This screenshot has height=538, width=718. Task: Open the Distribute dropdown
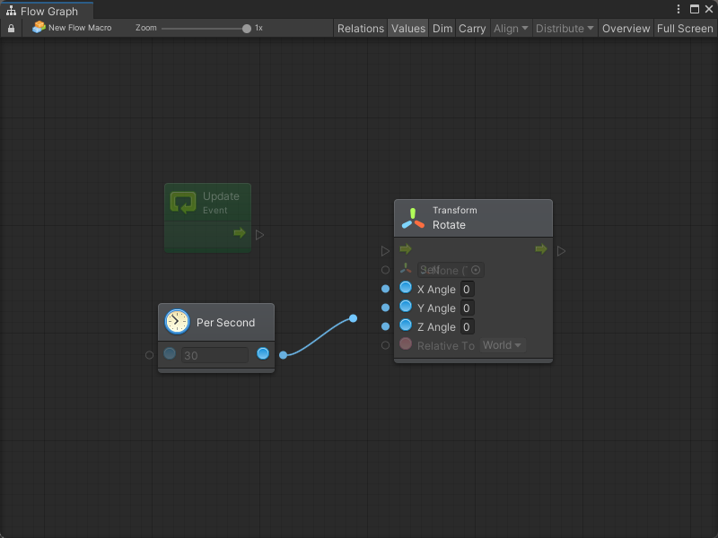coord(565,29)
